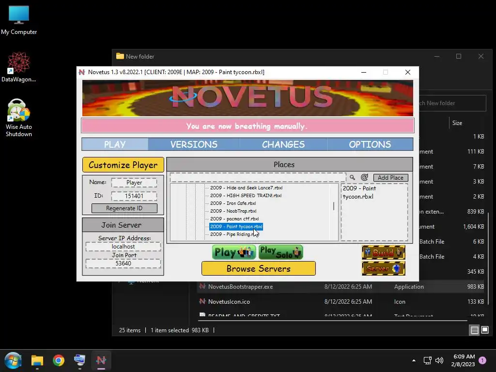
Task: Click the player Name field
Action: click(x=134, y=183)
